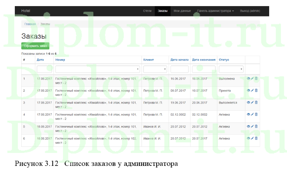Open the Статус filter dropdown

tap(231, 69)
